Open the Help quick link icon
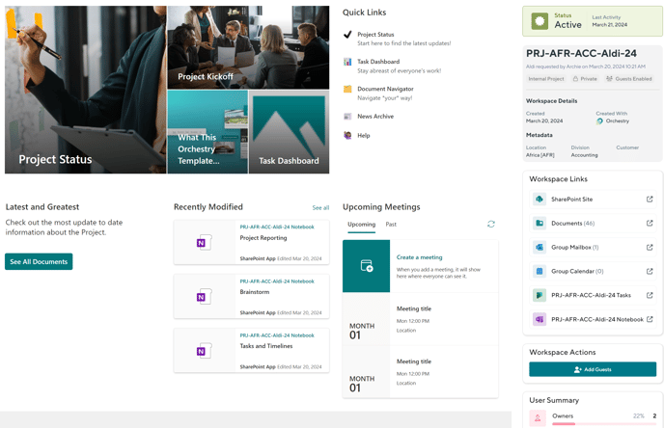 (x=347, y=136)
